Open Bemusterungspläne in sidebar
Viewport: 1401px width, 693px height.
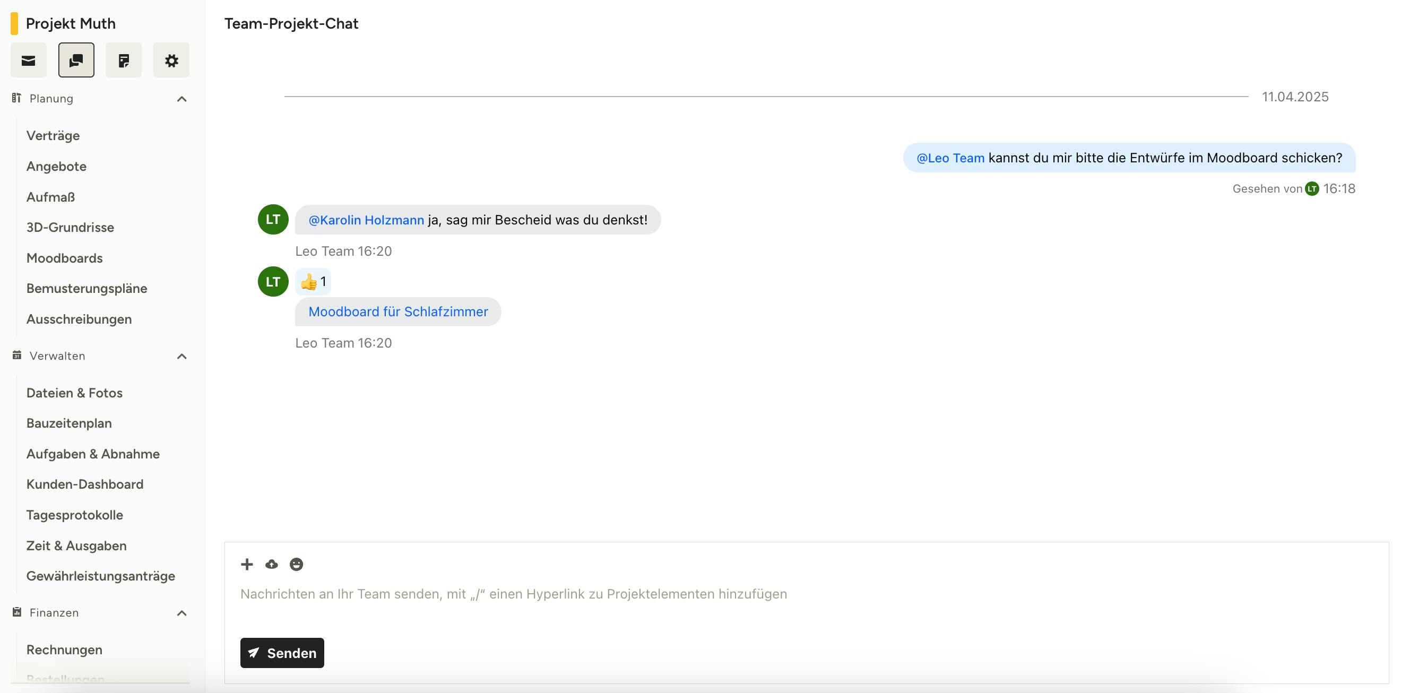[87, 288]
